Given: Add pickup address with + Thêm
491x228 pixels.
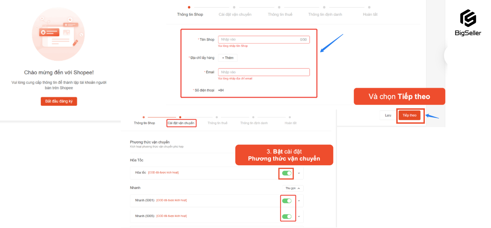Looking at the screenshot, I should coord(228,58).
